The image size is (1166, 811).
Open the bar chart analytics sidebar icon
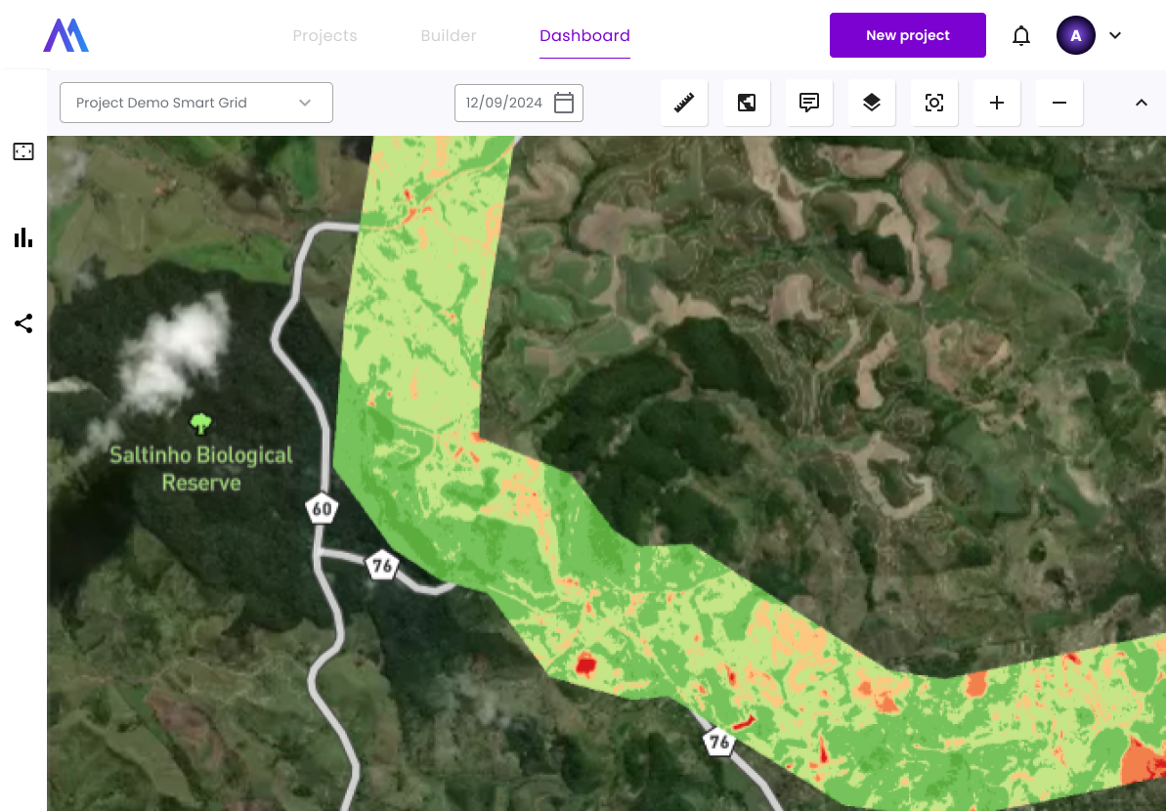[x=23, y=237]
